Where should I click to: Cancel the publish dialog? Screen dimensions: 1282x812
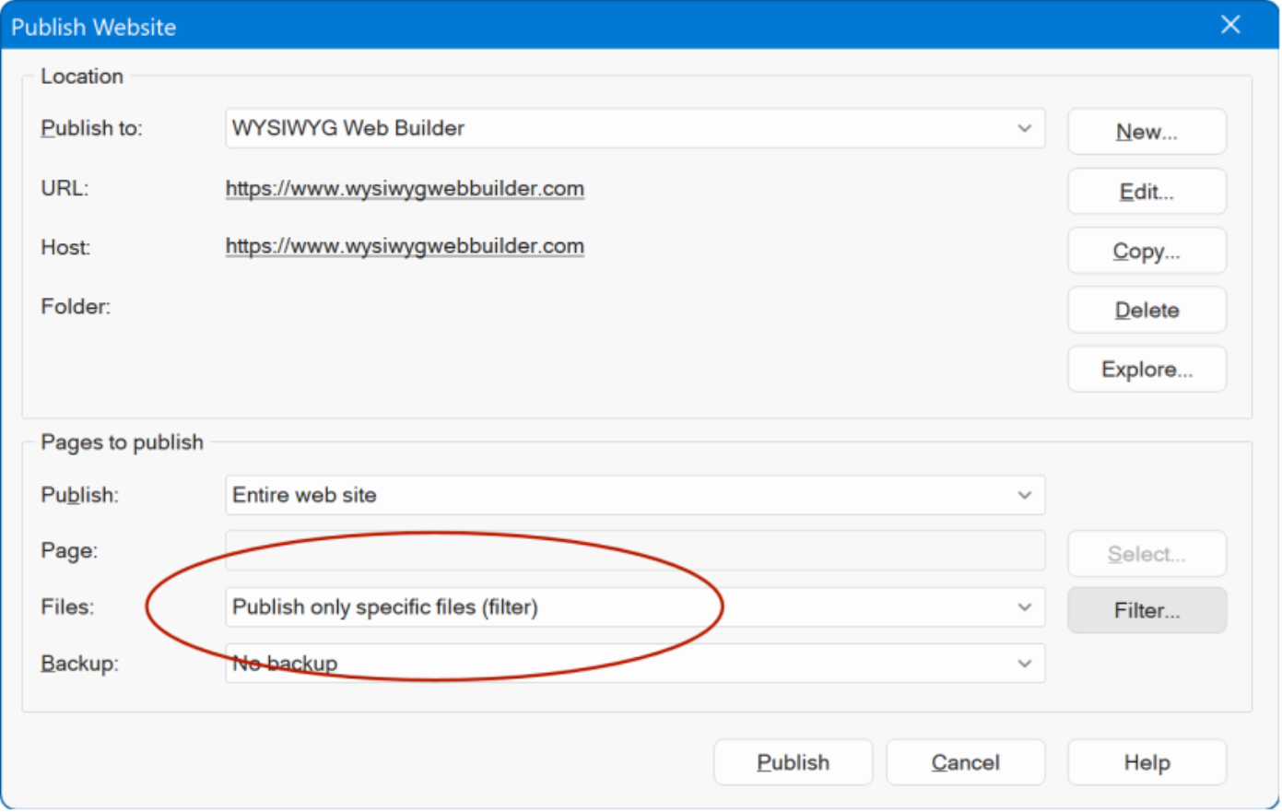[965, 762]
